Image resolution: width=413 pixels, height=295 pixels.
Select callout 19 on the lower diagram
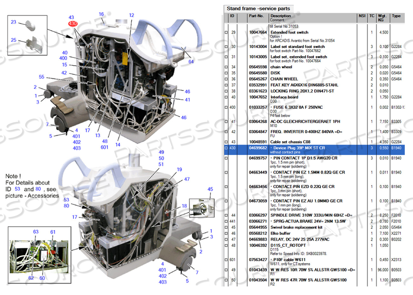click(179, 169)
